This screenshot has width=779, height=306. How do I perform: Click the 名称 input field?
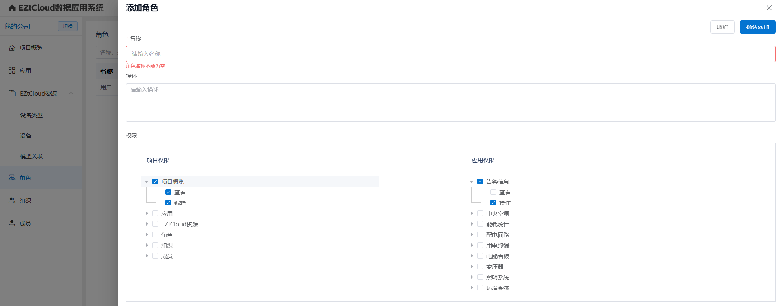(450, 54)
